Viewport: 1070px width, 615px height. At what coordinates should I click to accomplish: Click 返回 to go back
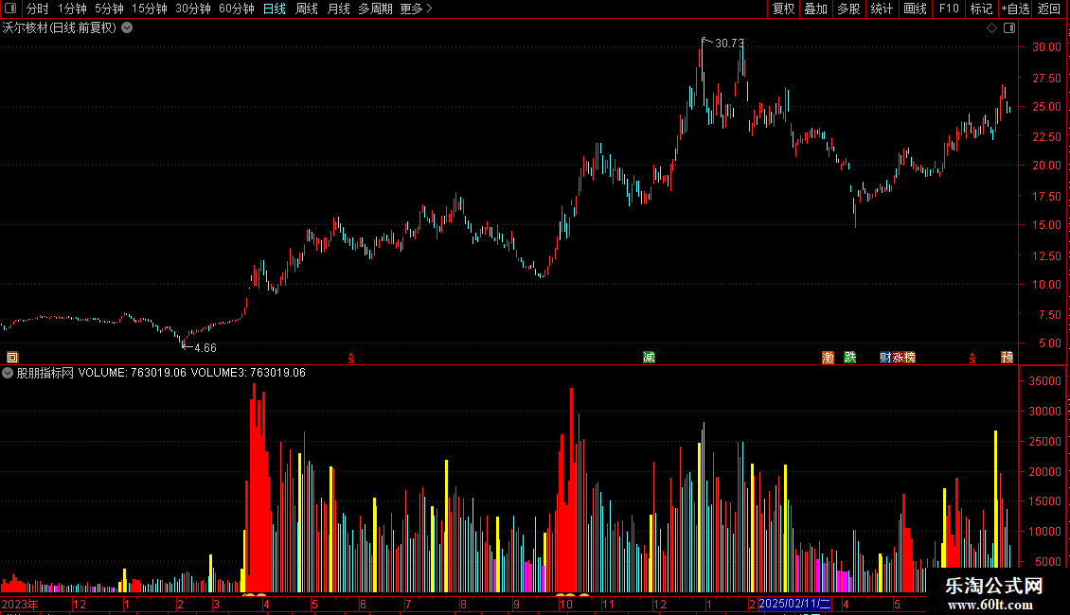tap(1049, 9)
